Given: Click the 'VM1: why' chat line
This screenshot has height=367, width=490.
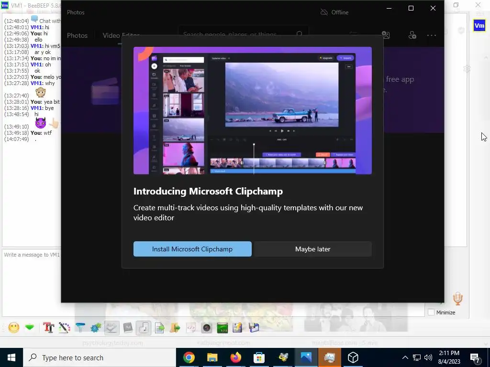Looking at the screenshot, I should (43, 83).
